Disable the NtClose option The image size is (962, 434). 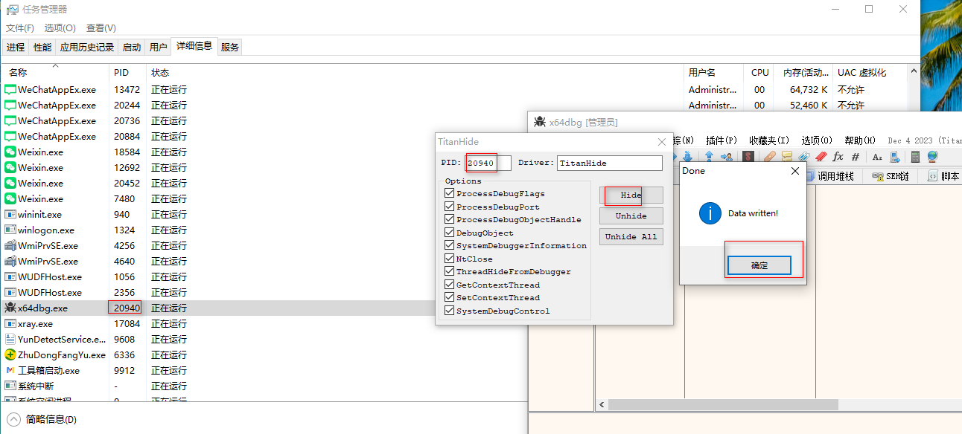coord(449,259)
